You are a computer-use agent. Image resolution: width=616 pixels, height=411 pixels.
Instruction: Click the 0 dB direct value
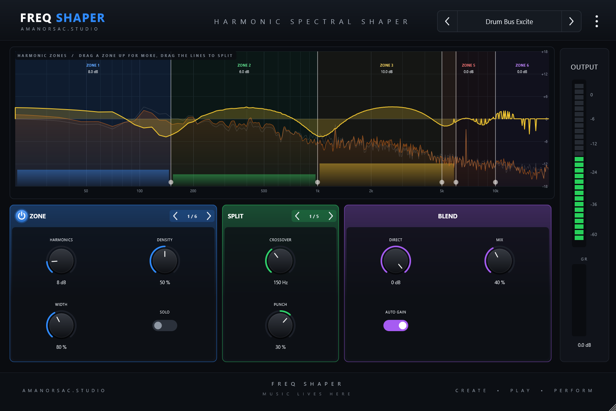pyautogui.click(x=396, y=283)
